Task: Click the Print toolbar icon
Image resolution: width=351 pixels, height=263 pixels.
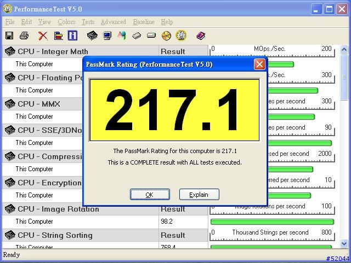Action: tap(24, 36)
